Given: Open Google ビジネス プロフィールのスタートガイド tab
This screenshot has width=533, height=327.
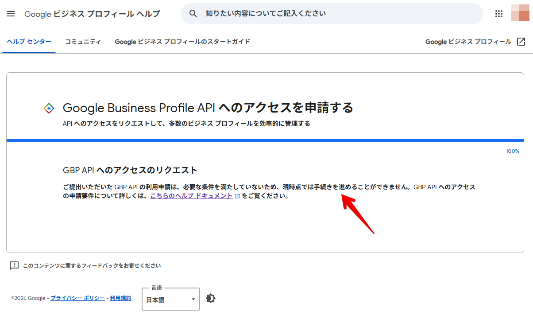Looking at the screenshot, I should coord(182,42).
